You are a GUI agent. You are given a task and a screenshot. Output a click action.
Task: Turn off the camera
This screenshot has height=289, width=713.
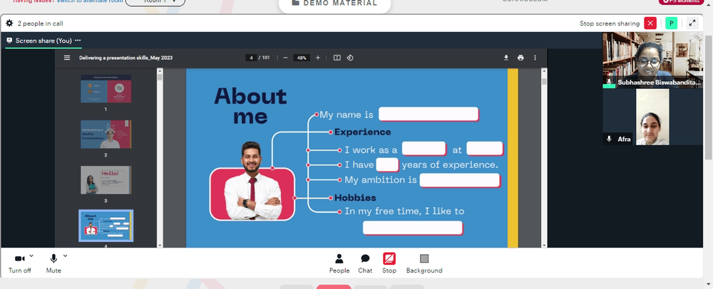(x=19, y=263)
